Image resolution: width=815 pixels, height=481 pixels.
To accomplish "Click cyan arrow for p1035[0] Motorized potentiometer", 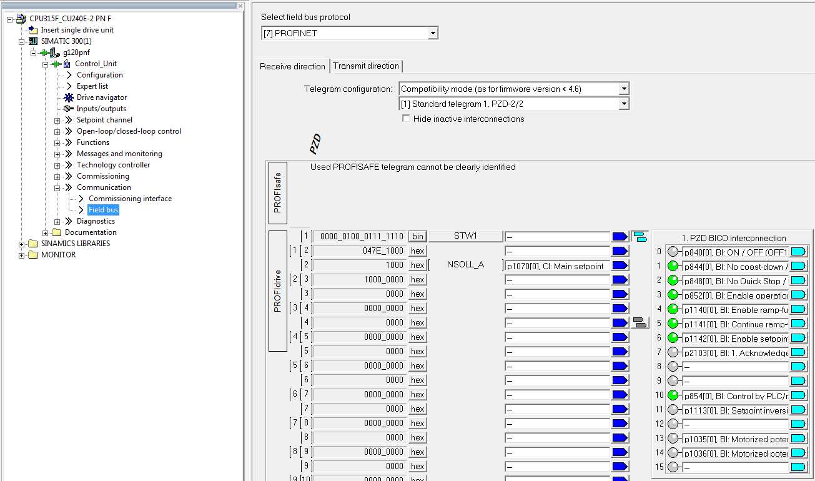I will click(798, 439).
